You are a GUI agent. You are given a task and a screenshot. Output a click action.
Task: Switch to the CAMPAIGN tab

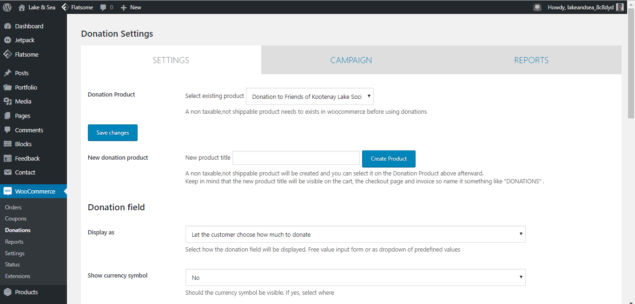point(351,60)
